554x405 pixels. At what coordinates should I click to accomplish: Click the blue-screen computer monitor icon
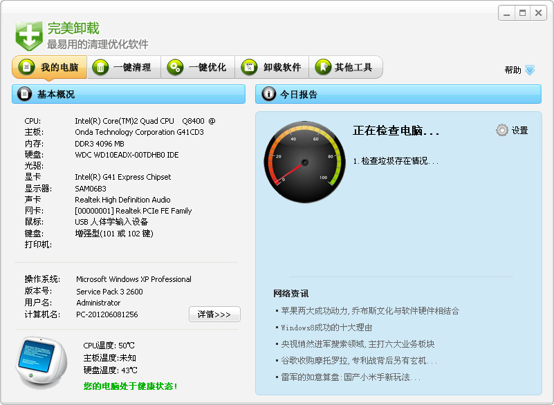tap(41, 362)
